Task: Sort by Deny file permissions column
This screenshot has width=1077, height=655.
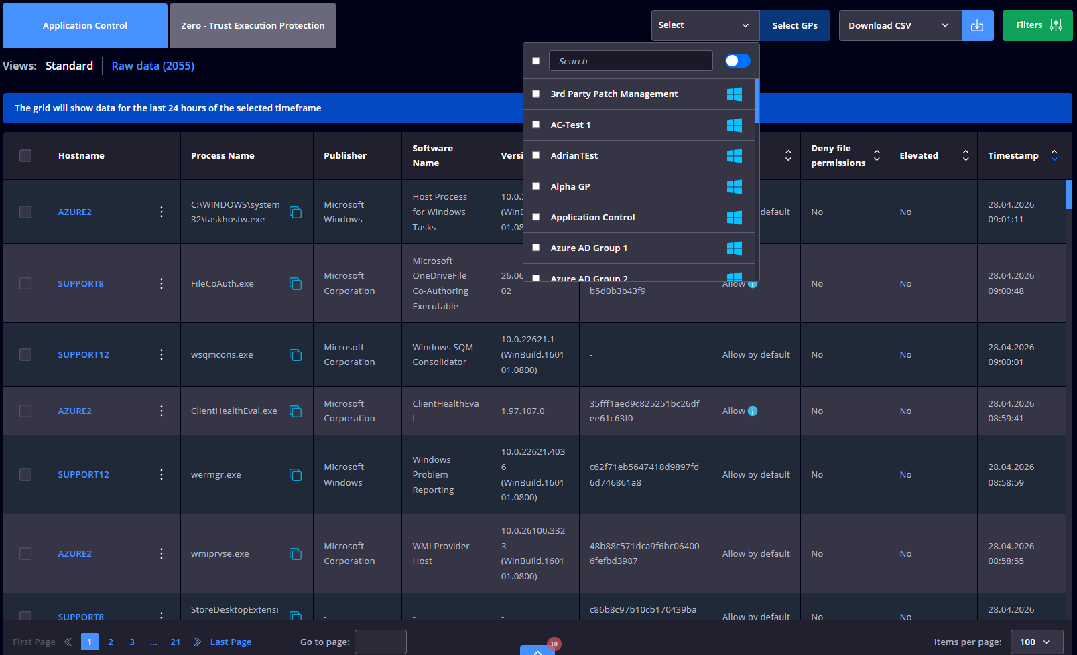Action: pos(877,155)
